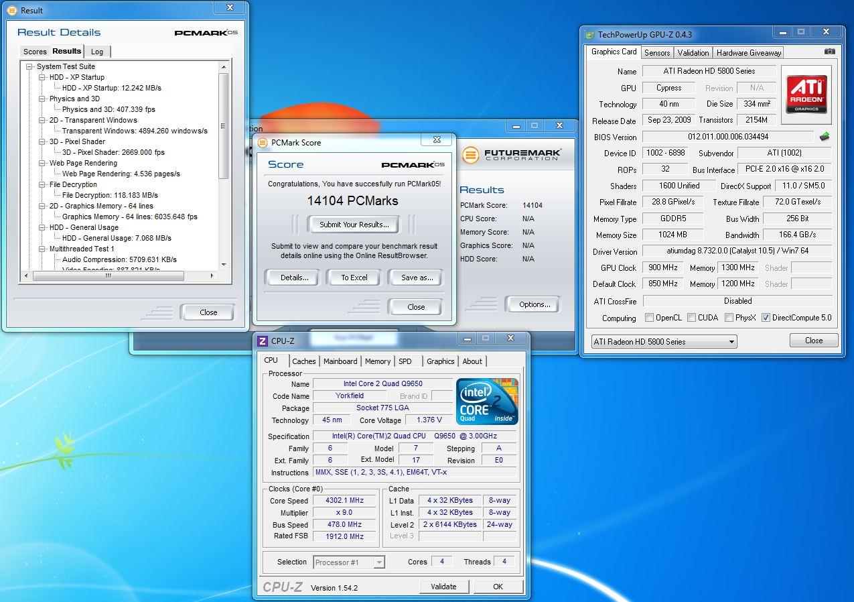Collapse the Physics and 3D node

pos(42,99)
